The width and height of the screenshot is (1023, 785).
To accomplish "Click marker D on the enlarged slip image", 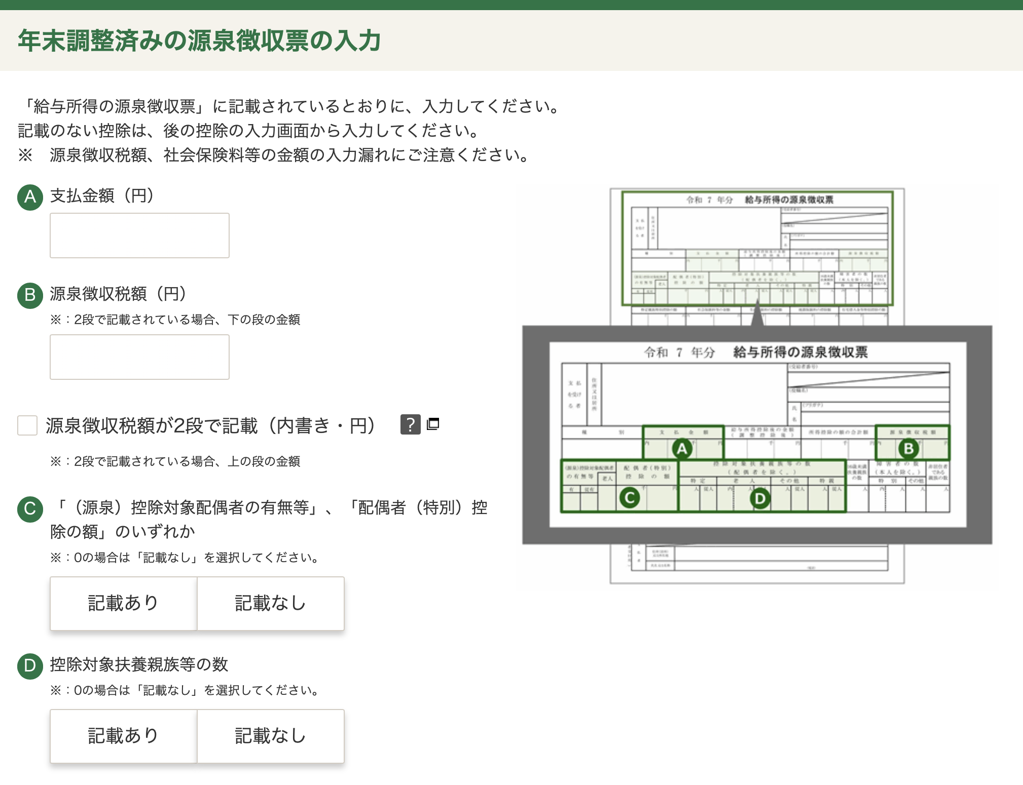I will (759, 499).
